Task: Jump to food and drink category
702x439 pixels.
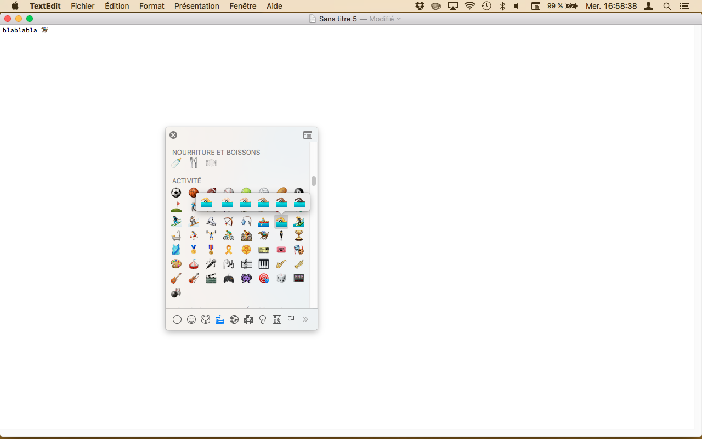Action: point(220,319)
